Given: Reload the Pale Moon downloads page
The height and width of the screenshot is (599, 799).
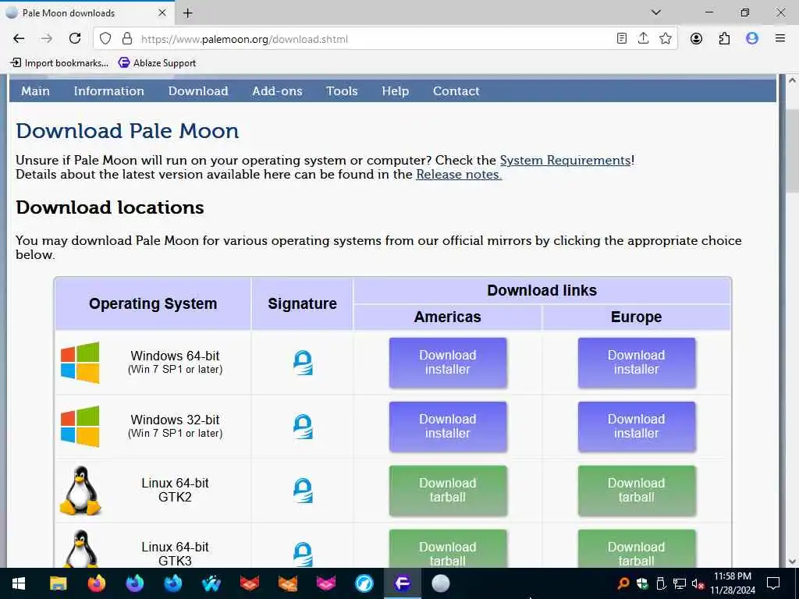Looking at the screenshot, I should tap(75, 39).
